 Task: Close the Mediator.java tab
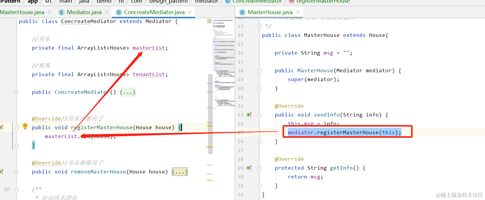(107, 12)
